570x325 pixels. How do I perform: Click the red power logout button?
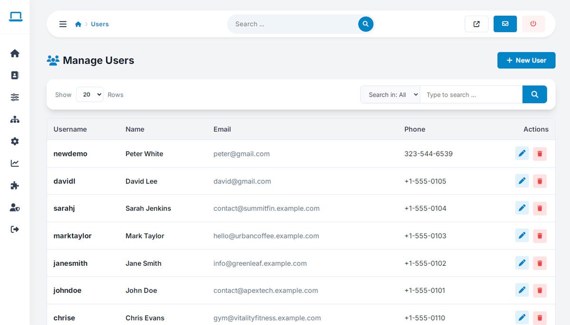[533, 24]
